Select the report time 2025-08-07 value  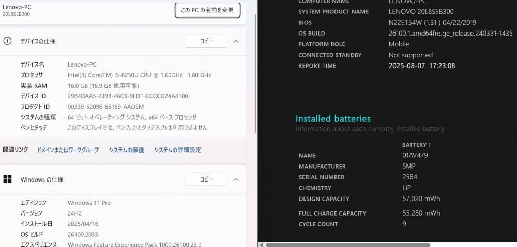pos(422,66)
